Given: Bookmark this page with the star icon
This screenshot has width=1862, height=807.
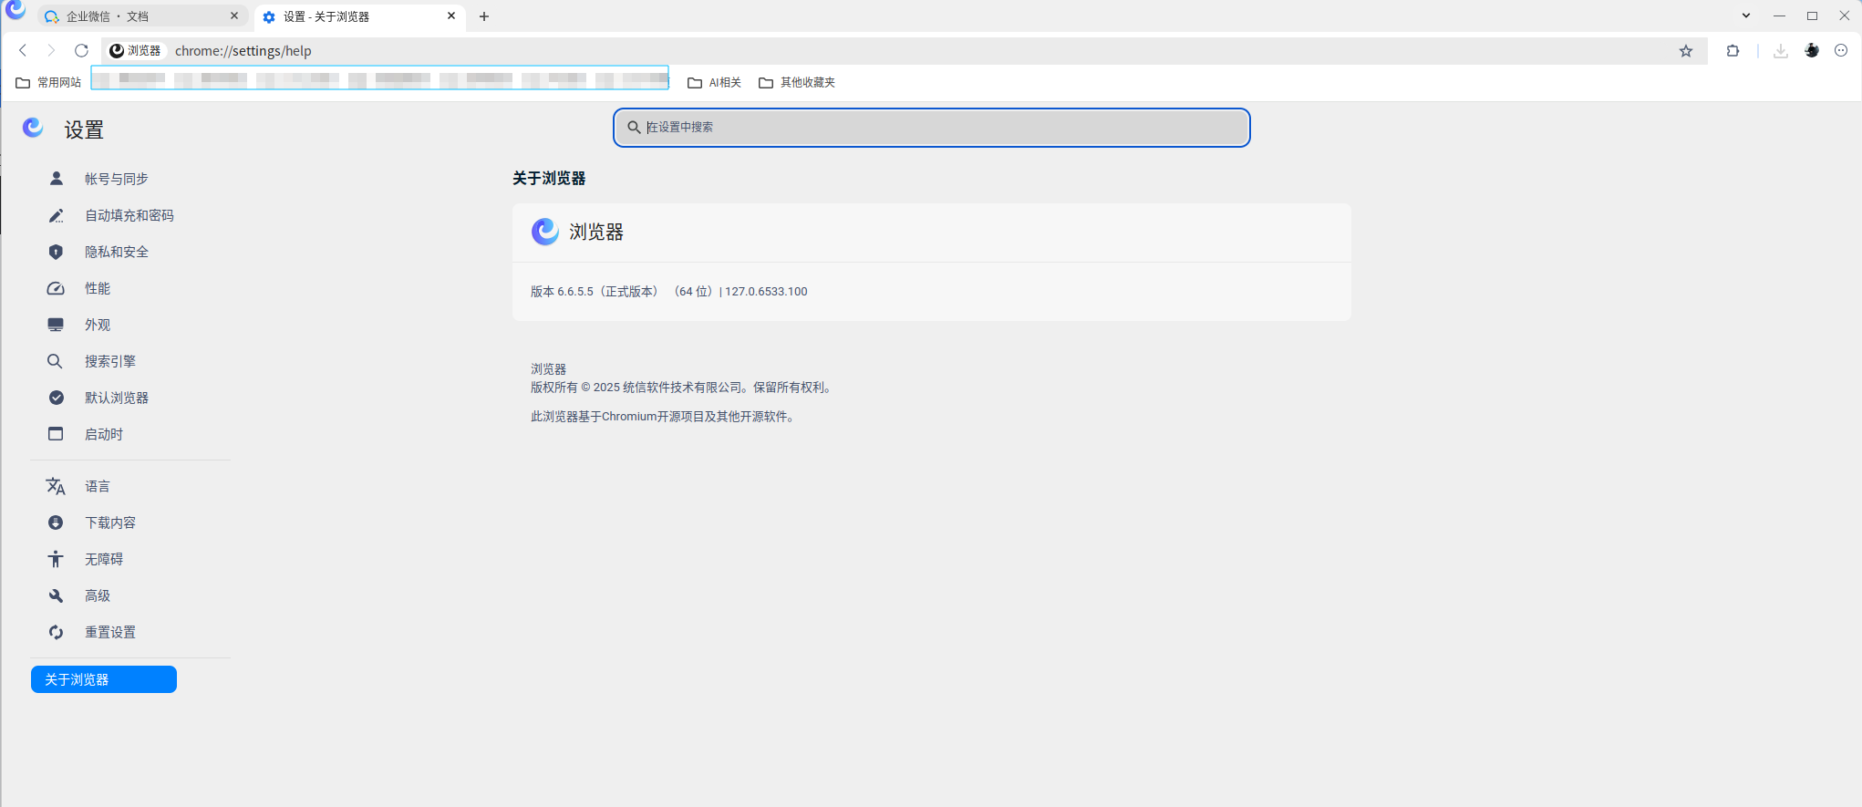Looking at the screenshot, I should 1686,51.
